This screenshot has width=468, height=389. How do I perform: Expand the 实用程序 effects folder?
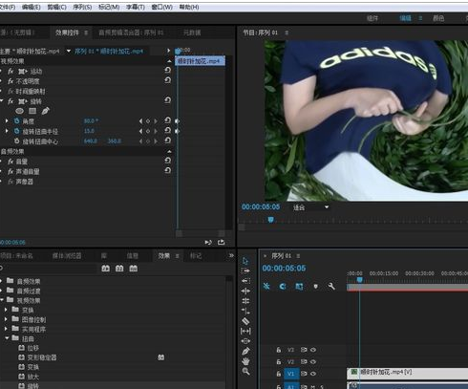6,329
